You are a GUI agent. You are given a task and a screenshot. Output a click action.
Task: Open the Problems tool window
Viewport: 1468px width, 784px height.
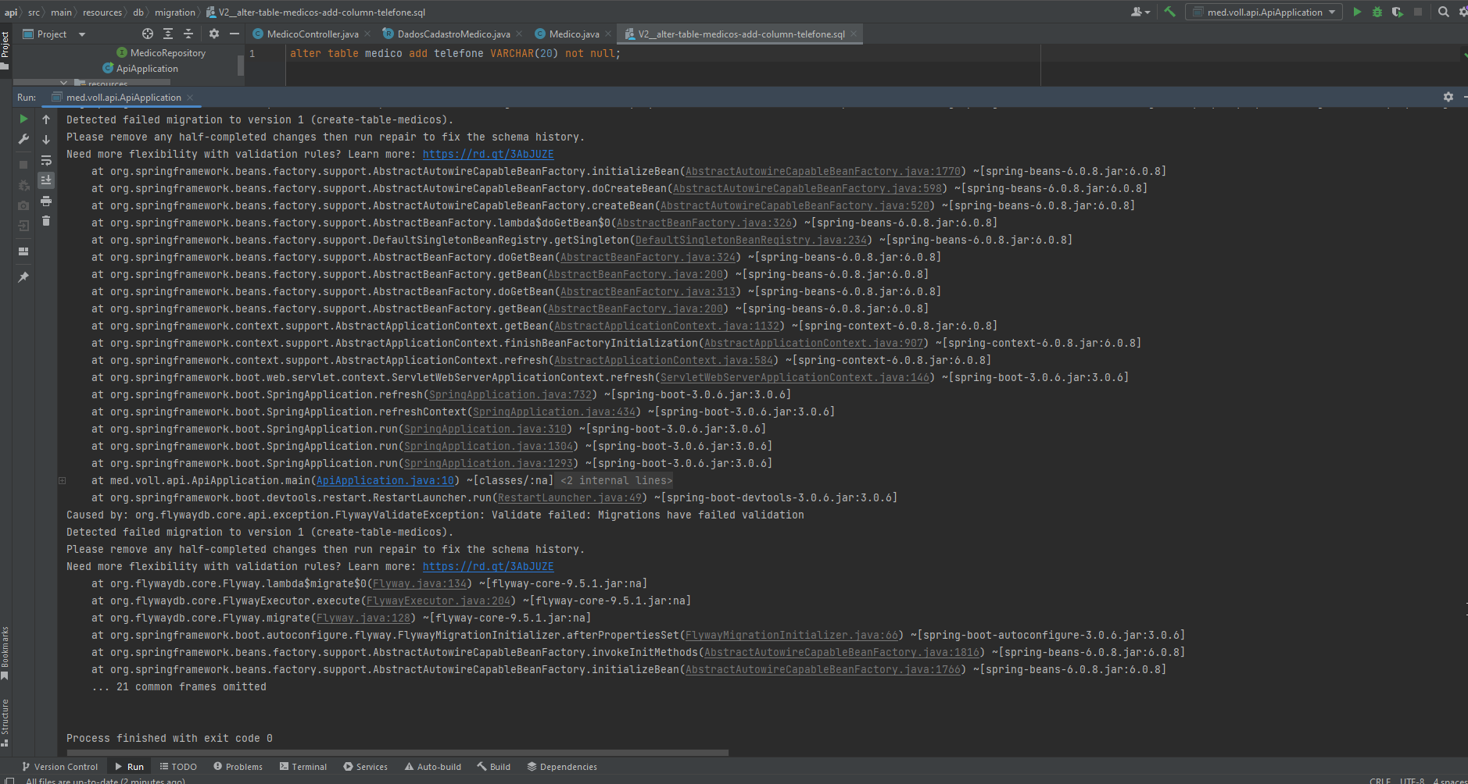click(x=238, y=767)
